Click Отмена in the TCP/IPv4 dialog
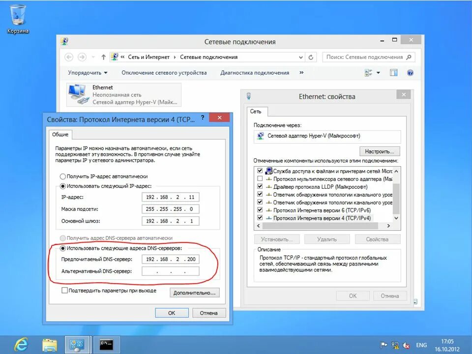472x354 pixels. click(x=208, y=313)
